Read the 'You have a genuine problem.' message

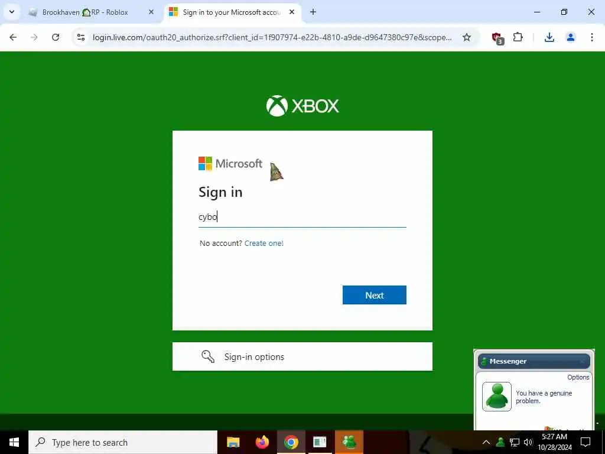[x=544, y=397]
